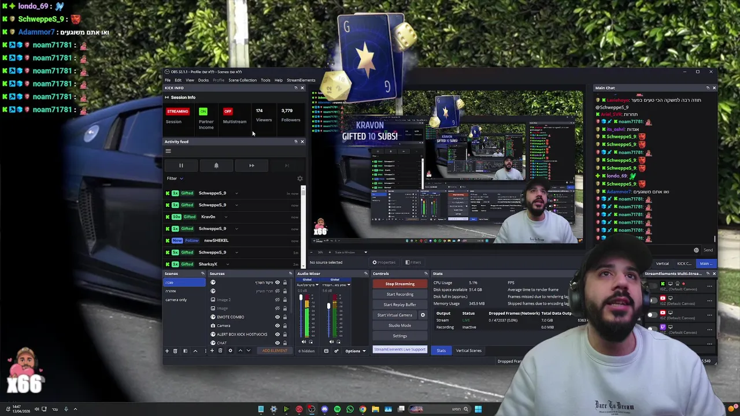Mute the second mixer channel speaker icon
Viewport: 740px width, 416px height.
[x=332, y=342]
